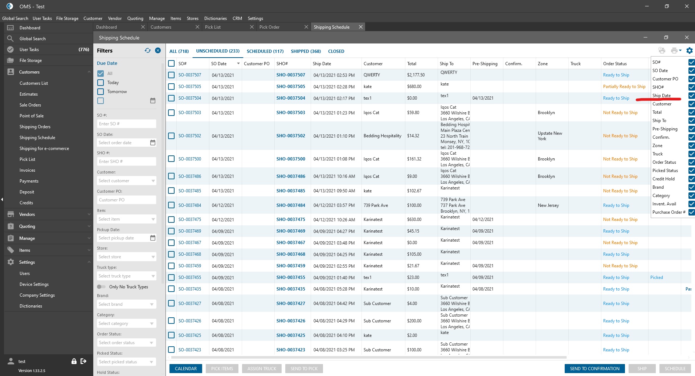Clear filters with the blue X icon
This screenshot has width=695, height=376.
[158, 51]
